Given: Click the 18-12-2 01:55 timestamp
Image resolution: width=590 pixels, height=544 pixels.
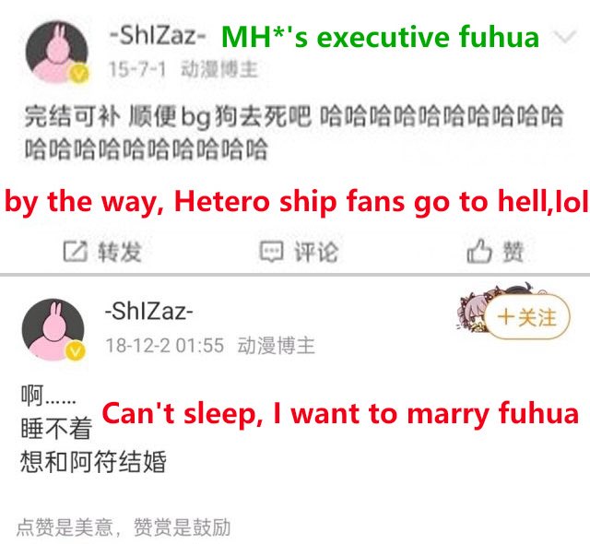Looking at the screenshot, I should pyautogui.click(x=164, y=346).
